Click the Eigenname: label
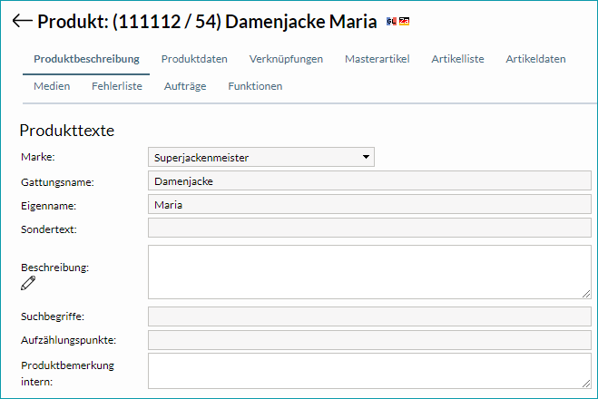598x399 pixels. click(48, 206)
